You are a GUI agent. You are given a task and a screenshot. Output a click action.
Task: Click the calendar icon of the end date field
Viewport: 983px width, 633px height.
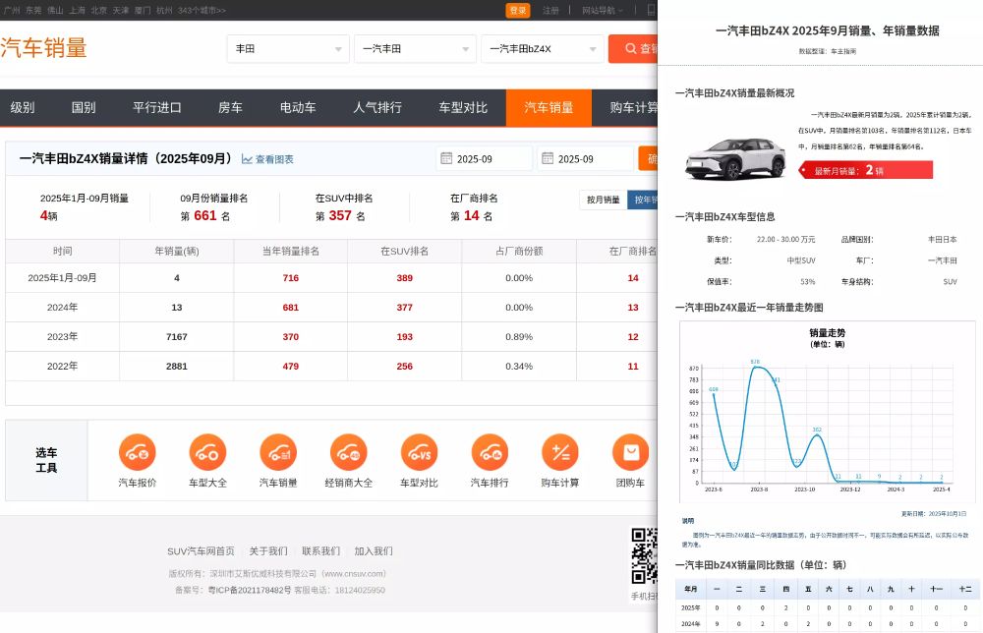pyautogui.click(x=548, y=158)
